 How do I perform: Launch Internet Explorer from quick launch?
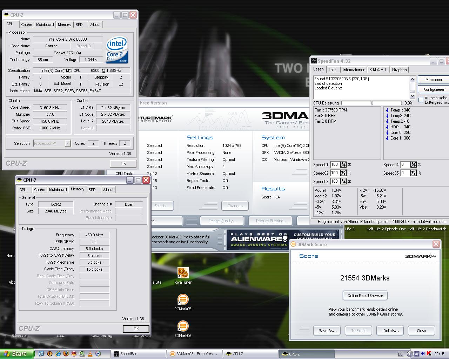[x=58, y=354]
